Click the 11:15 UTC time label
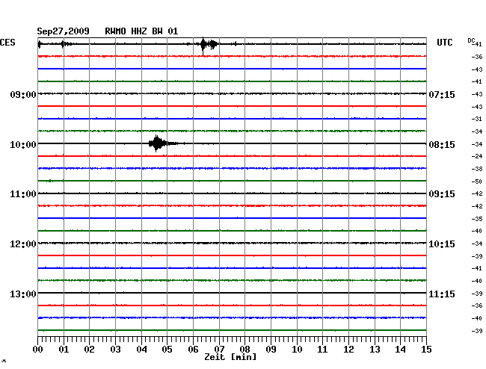 coord(442,294)
